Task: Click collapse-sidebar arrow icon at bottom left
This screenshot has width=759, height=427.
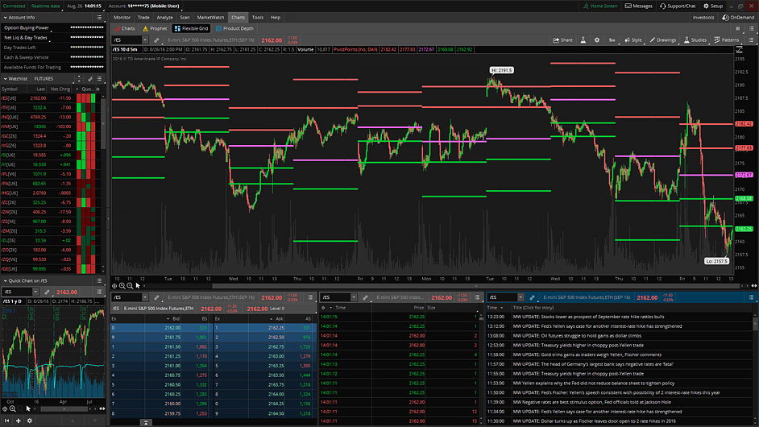Action: click(6, 421)
